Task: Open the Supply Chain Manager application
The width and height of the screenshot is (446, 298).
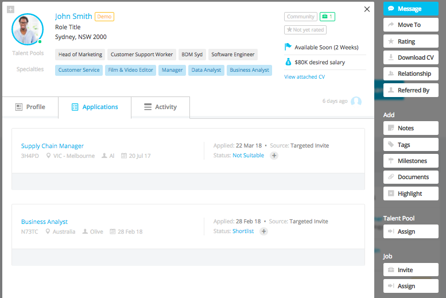Action: coord(52,146)
